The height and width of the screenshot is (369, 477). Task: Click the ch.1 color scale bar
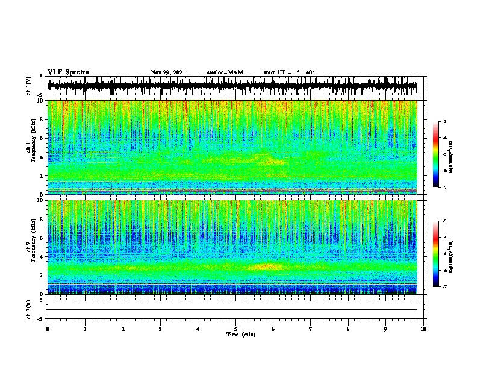click(436, 154)
